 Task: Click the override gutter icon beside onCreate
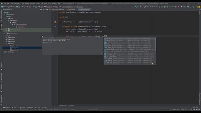tap(55, 27)
